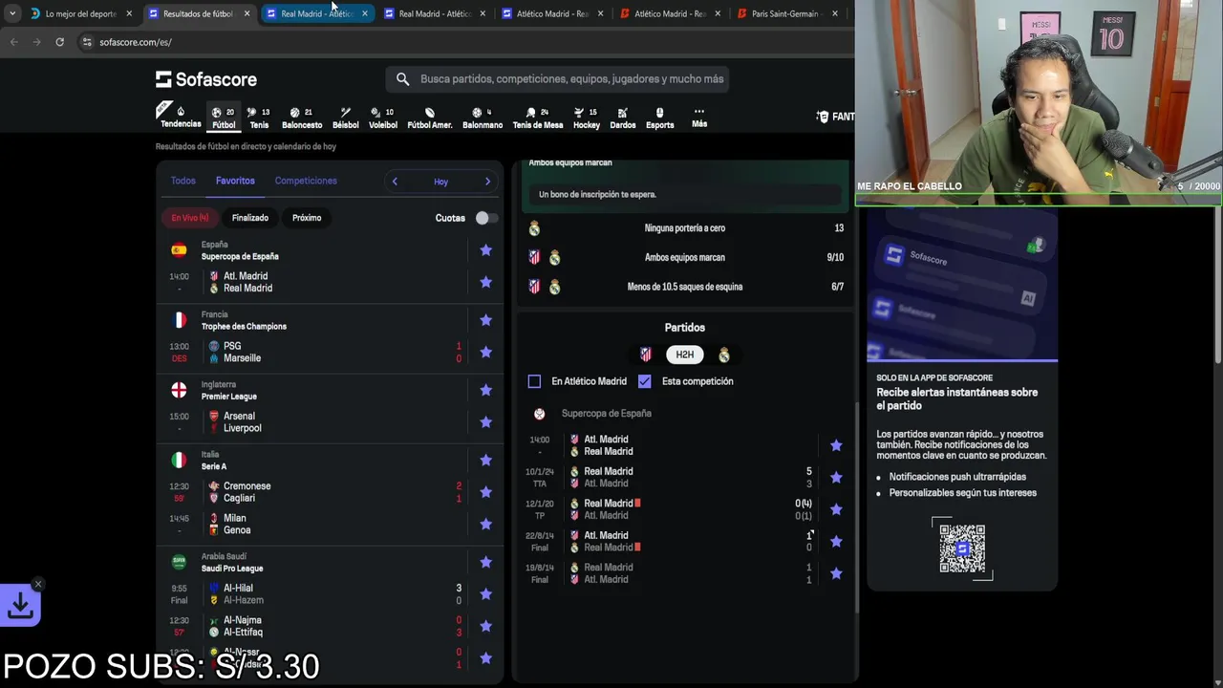
Task: Switch to Paris Saint-Germain browser tab
Action: pos(785,13)
